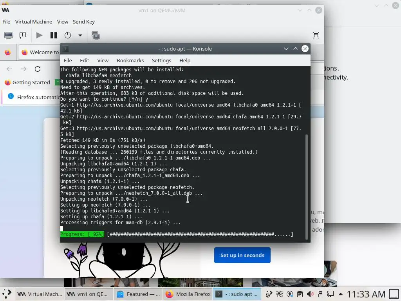Open the Virtual Machine menu
The image size is (401, 301).
[34, 22]
